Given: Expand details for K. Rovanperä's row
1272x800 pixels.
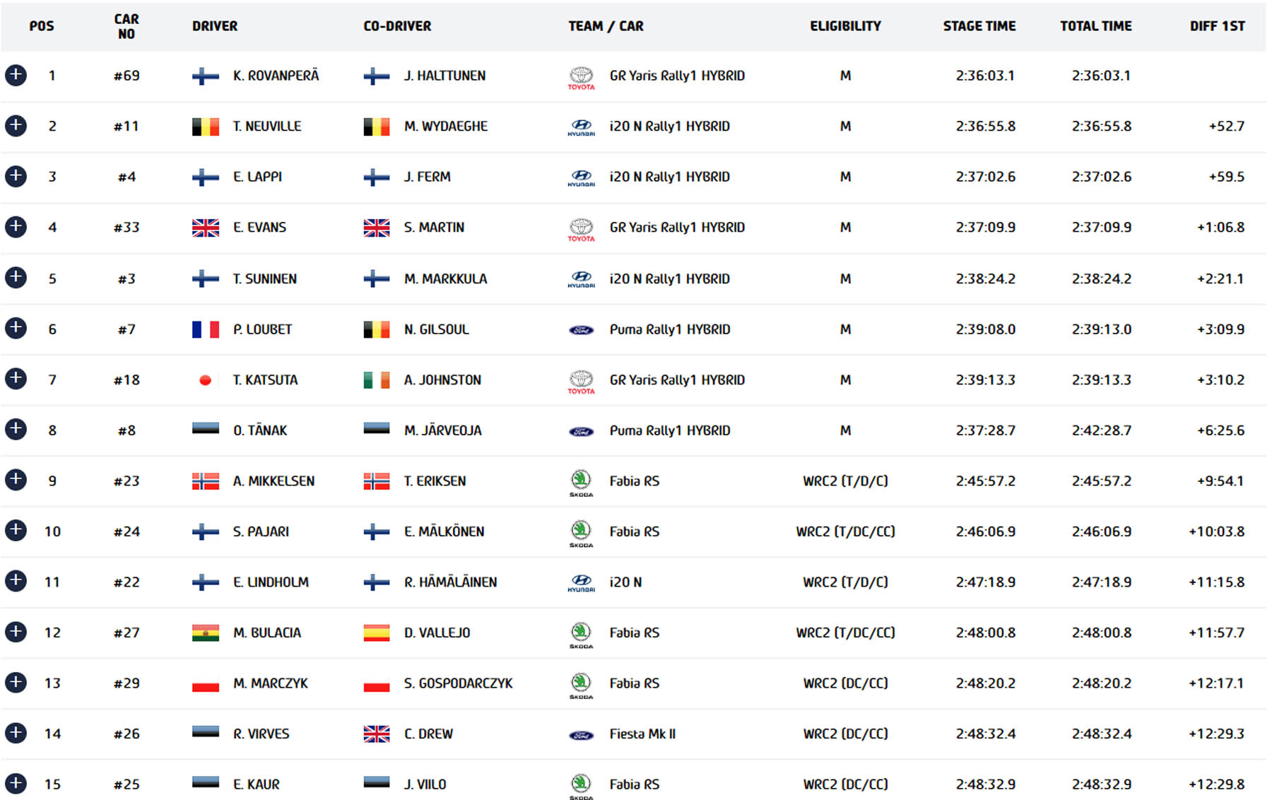Looking at the screenshot, I should pos(16,75).
